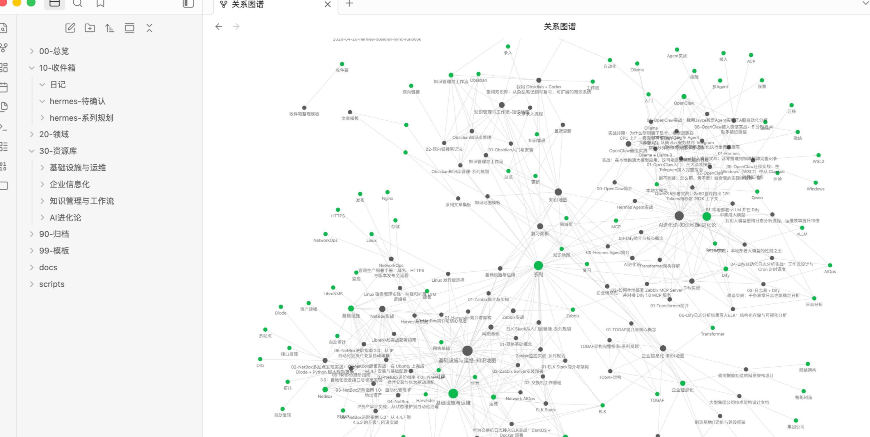This screenshot has width=870, height=437.
Task: Click auto-reveal current file icon
Action: (x=129, y=28)
